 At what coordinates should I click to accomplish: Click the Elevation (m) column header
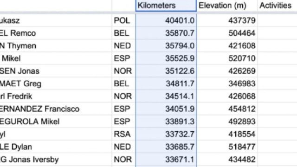click(x=227, y=6)
